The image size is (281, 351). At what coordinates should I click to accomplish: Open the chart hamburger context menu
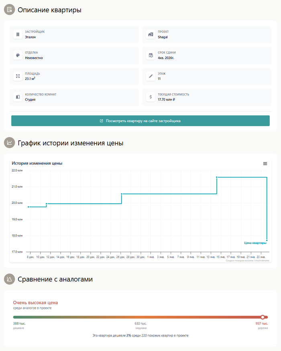(265, 164)
